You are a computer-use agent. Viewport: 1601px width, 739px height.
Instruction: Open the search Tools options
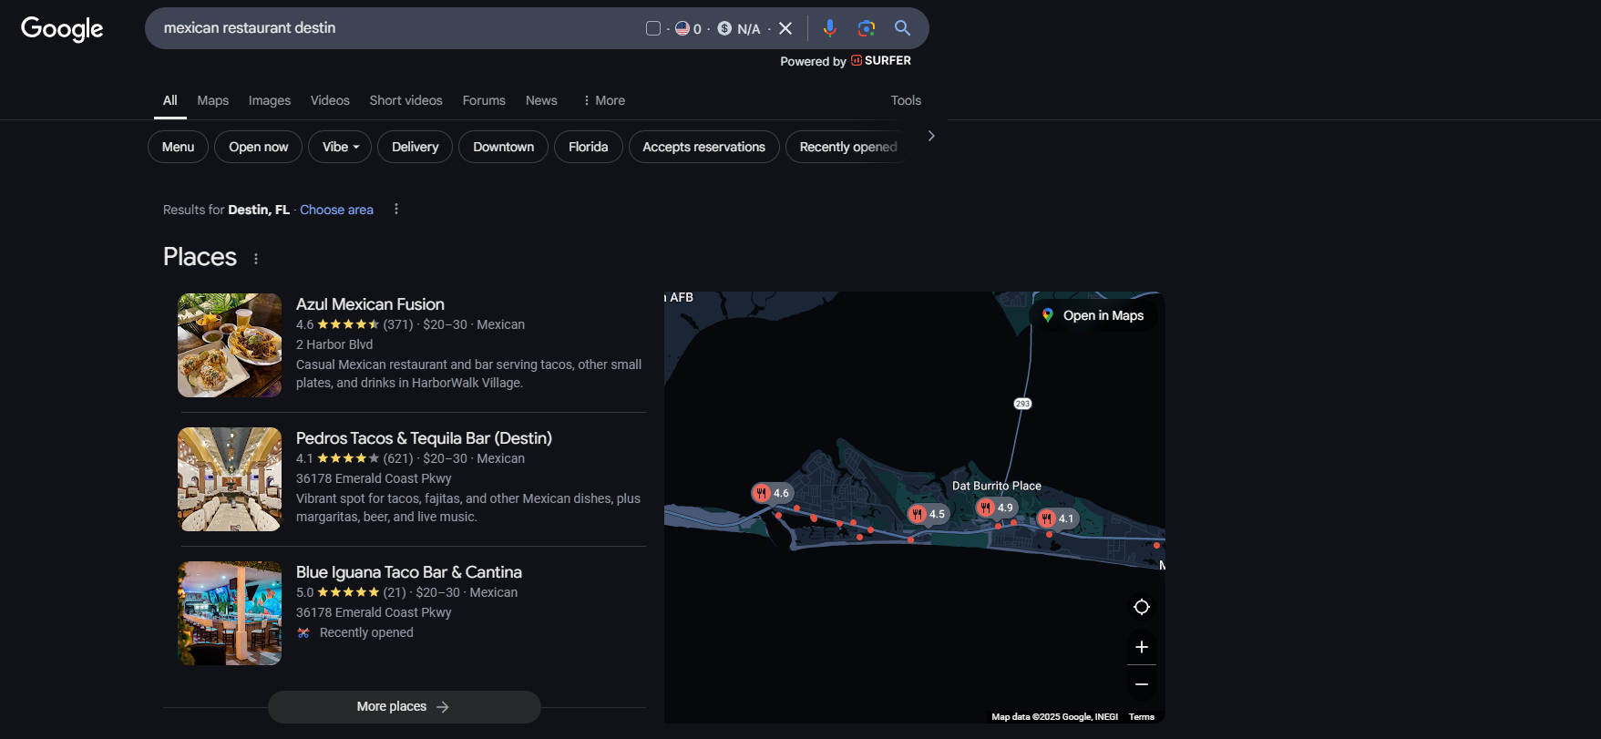(x=906, y=100)
